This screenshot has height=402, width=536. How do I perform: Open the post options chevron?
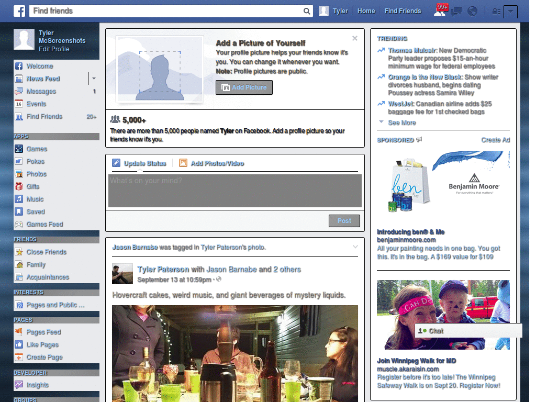click(355, 247)
